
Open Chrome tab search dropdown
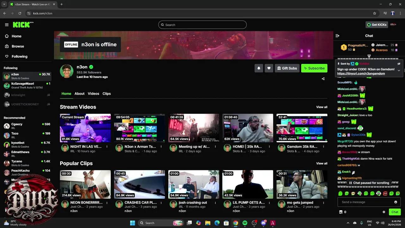pos(4,4)
